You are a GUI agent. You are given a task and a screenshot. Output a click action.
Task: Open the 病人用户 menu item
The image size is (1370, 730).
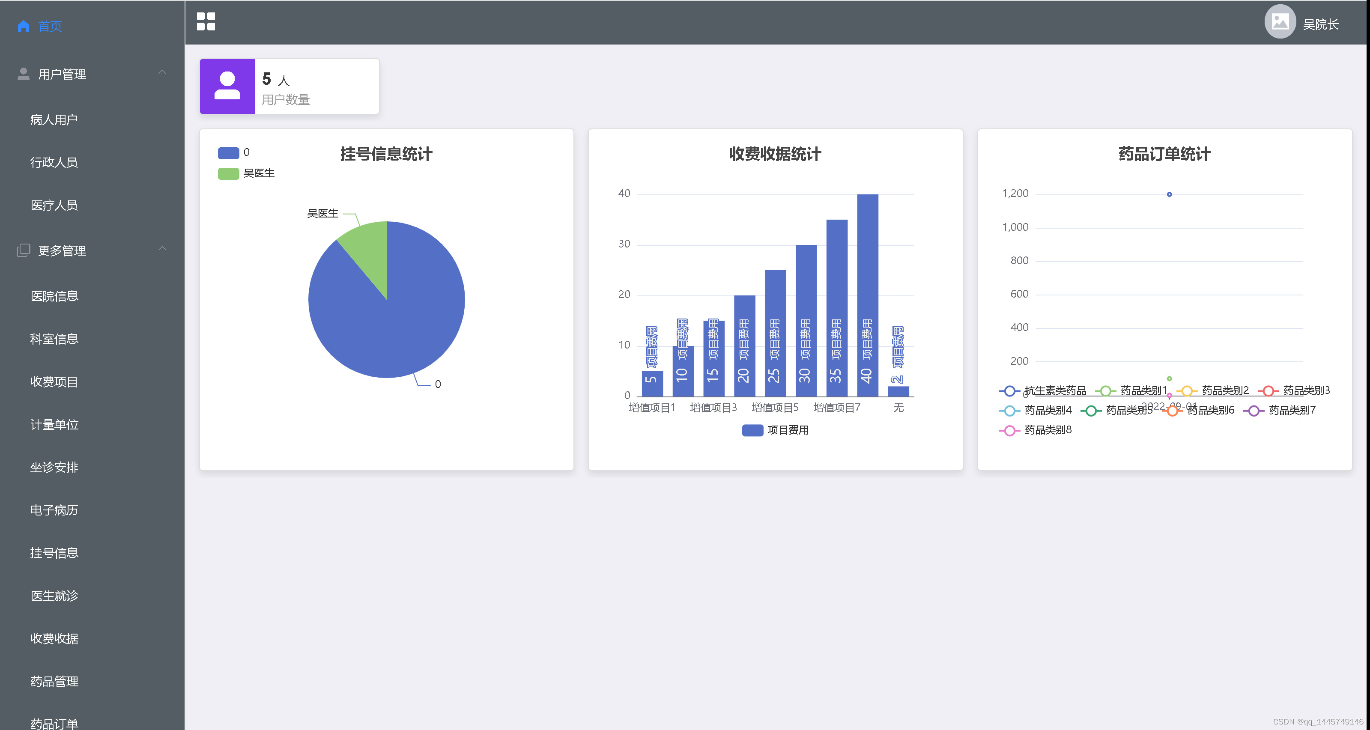(54, 119)
